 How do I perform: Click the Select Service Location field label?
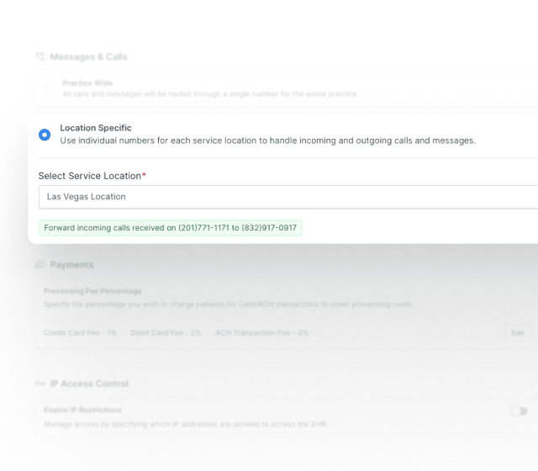[92, 176]
